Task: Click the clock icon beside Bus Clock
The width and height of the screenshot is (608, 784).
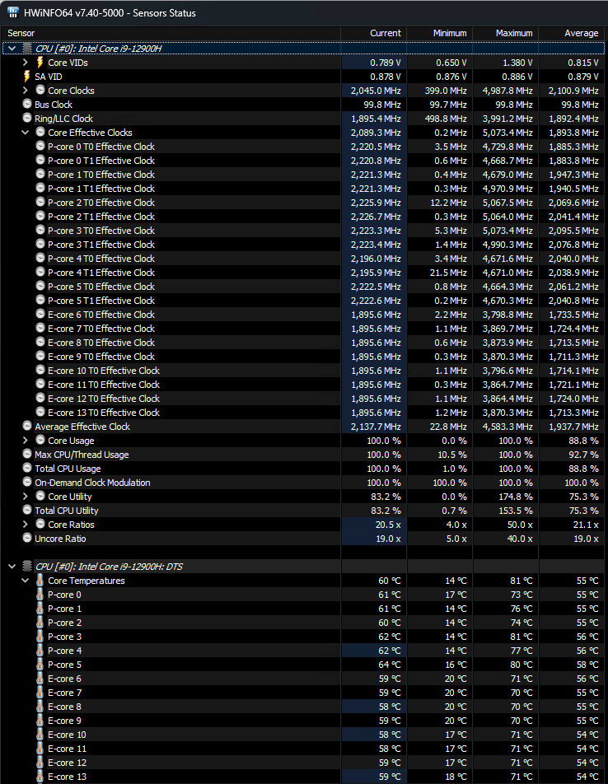Action: point(27,104)
